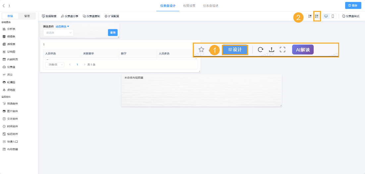This screenshot has width=365, height=174.
Task: Go to the previous table page
Action: pyautogui.click(x=70, y=65)
